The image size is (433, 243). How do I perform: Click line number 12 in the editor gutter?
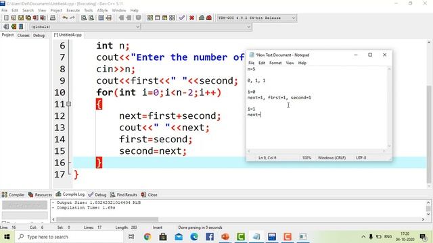(x=60, y=116)
